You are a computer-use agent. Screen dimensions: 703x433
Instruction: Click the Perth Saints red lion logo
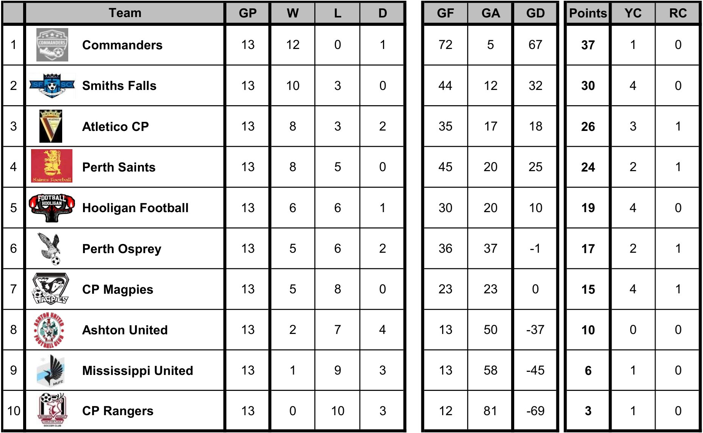pos(52,166)
